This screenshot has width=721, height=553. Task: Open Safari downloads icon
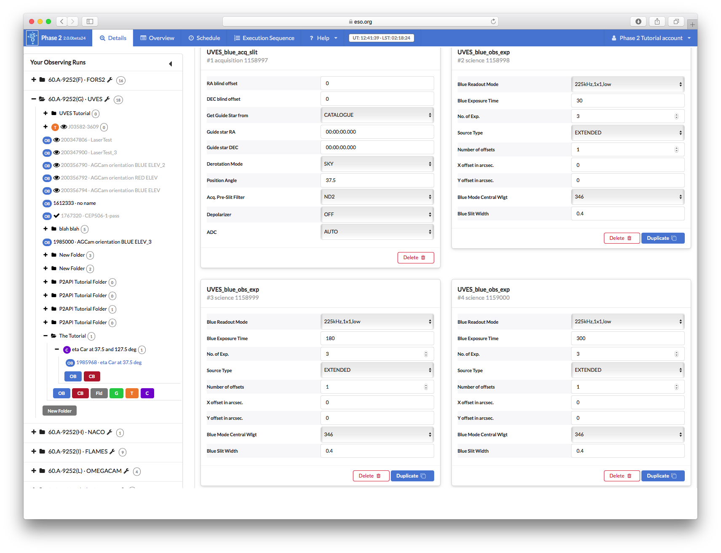click(638, 21)
